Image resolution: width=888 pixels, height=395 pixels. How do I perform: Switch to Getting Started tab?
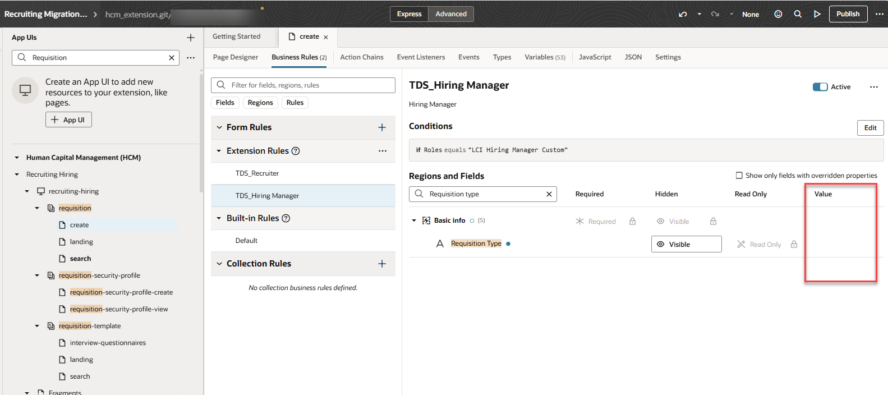tap(236, 36)
